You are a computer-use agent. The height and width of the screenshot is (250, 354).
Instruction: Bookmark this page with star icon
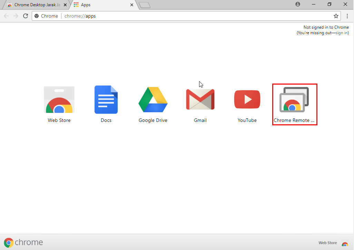coord(336,16)
